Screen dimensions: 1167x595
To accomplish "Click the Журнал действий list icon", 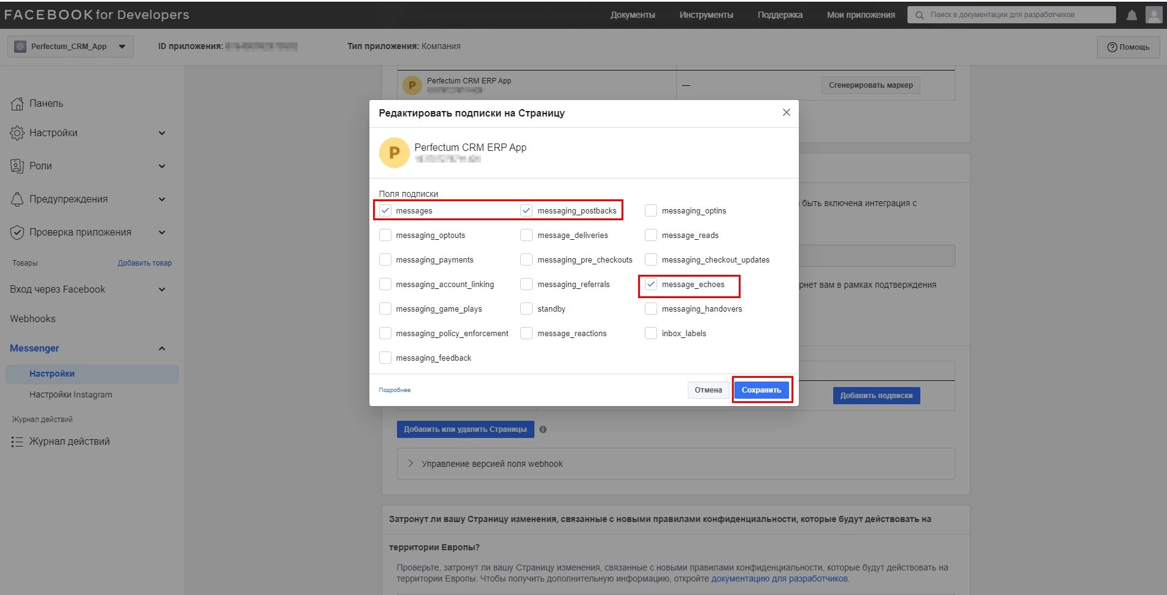I will [17, 442].
